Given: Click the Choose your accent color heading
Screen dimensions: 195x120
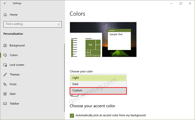Looking at the screenshot, I should (x=92, y=106).
